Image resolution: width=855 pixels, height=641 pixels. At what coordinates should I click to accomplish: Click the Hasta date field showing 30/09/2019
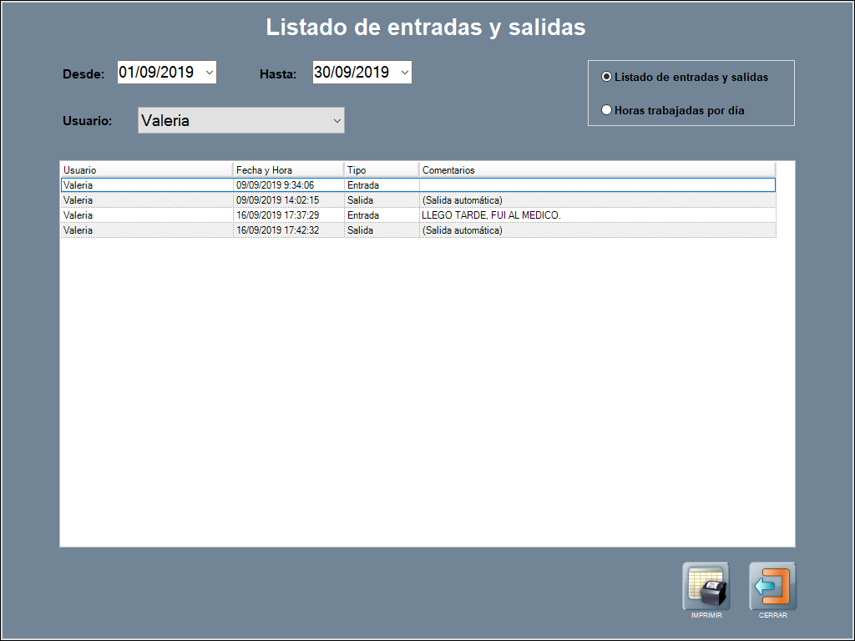(x=352, y=73)
